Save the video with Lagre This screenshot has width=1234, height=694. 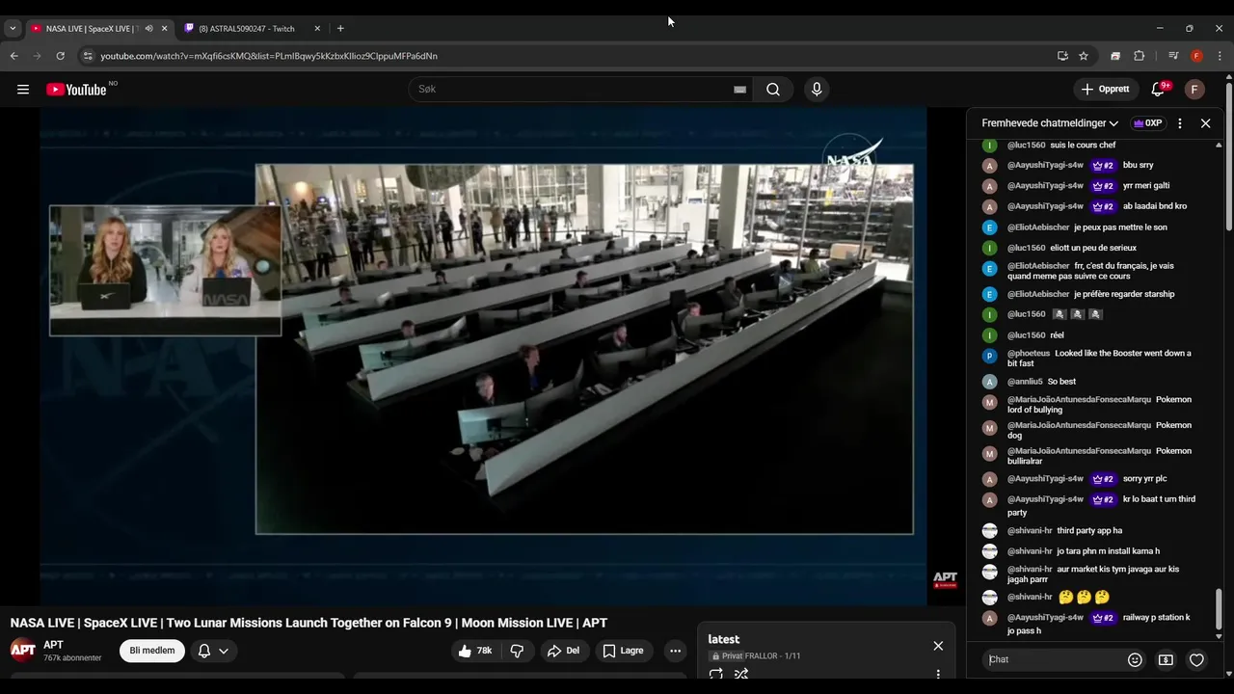[x=624, y=651]
